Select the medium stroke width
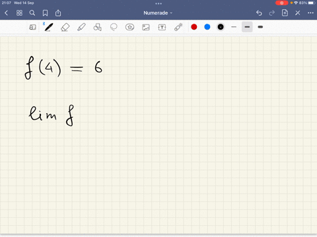 (247, 27)
